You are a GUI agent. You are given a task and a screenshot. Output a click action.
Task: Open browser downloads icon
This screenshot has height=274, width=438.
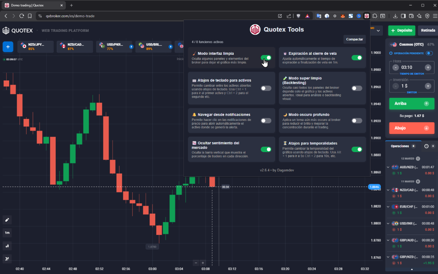coord(395,16)
